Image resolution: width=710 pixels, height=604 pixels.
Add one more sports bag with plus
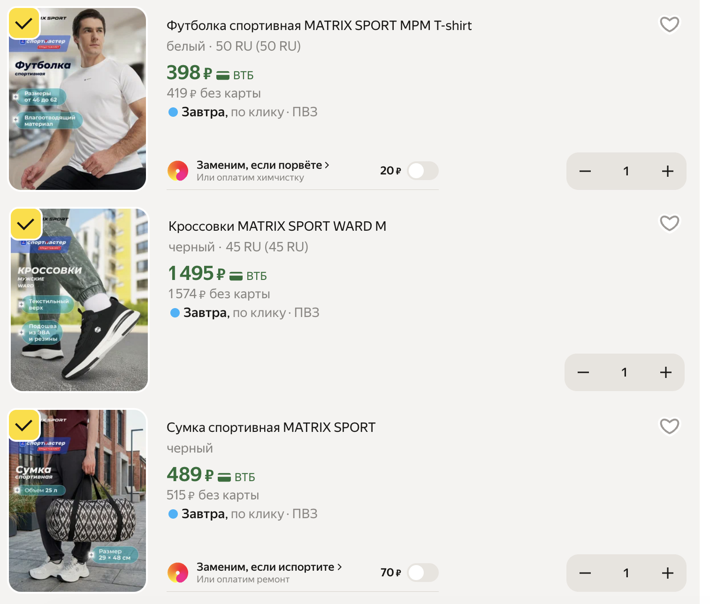coord(667,573)
